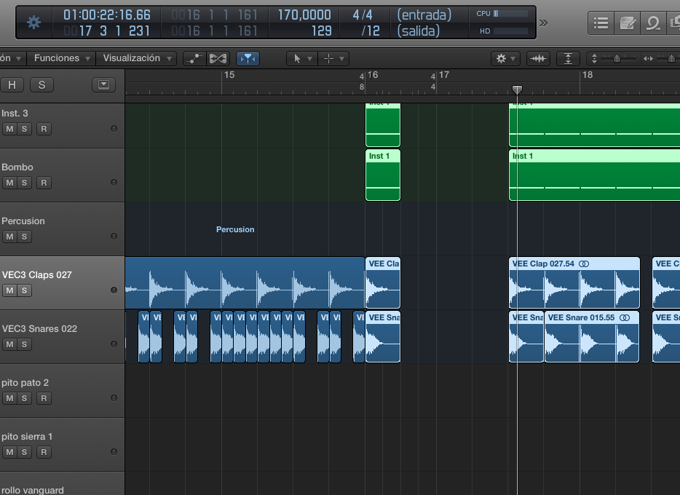Toggle the waveform zoom button

[x=538, y=58]
